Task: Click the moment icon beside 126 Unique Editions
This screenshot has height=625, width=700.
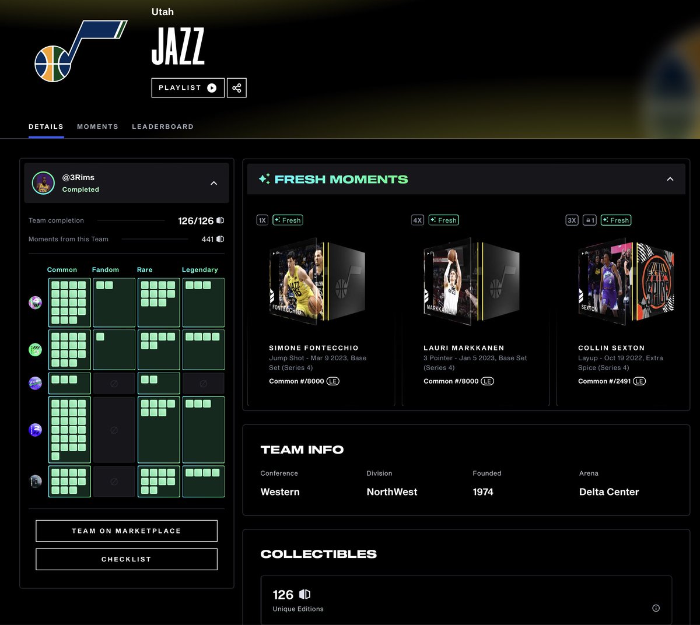Action: click(x=305, y=594)
